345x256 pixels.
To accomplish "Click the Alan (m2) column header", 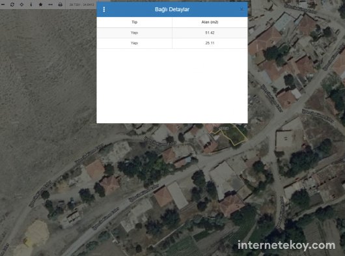I will point(210,22).
